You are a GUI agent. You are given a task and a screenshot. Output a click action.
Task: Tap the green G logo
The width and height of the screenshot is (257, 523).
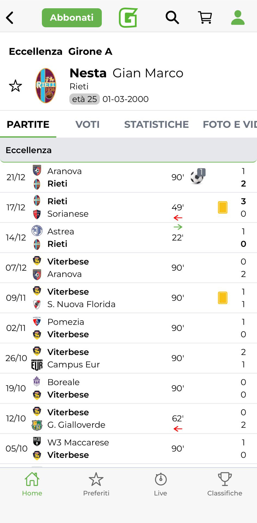tap(128, 18)
